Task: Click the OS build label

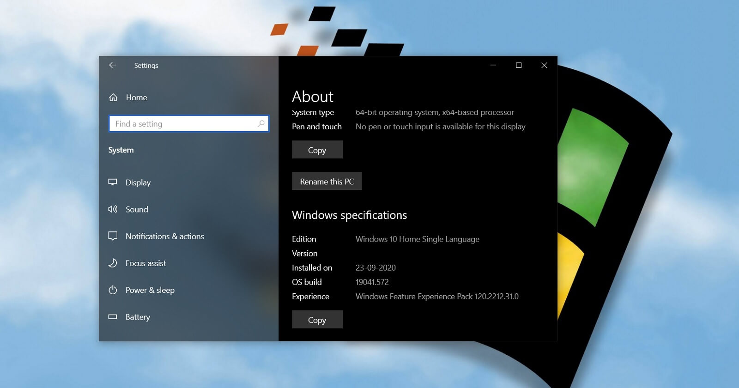Action: coord(307,282)
